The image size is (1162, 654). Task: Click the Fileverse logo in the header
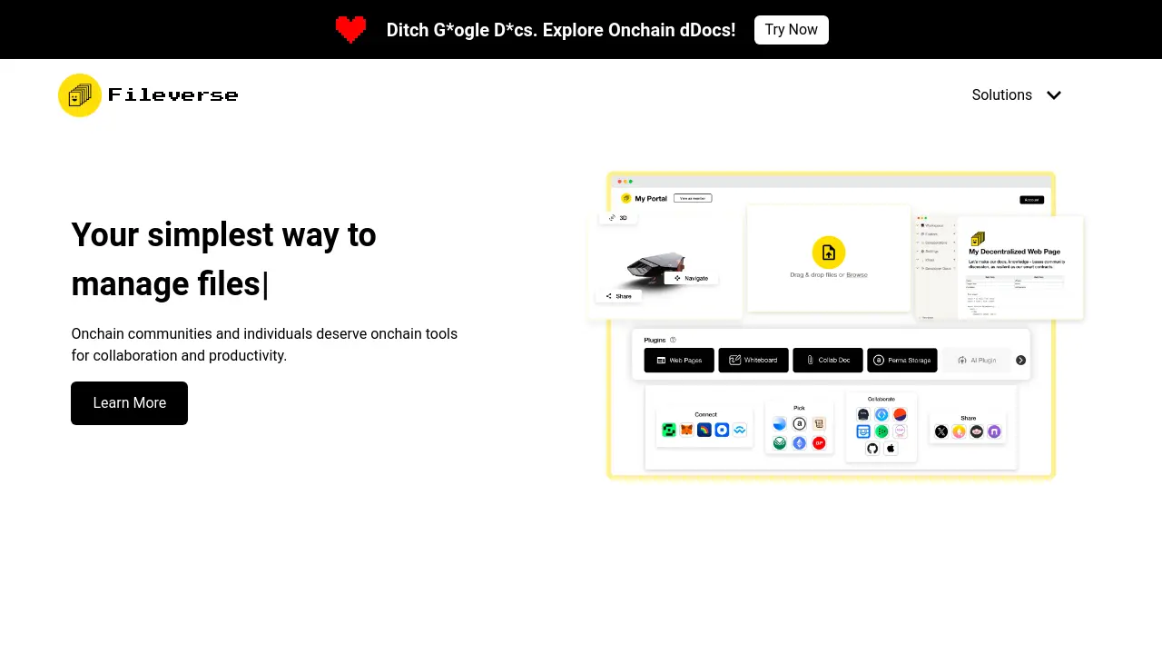click(148, 95)
